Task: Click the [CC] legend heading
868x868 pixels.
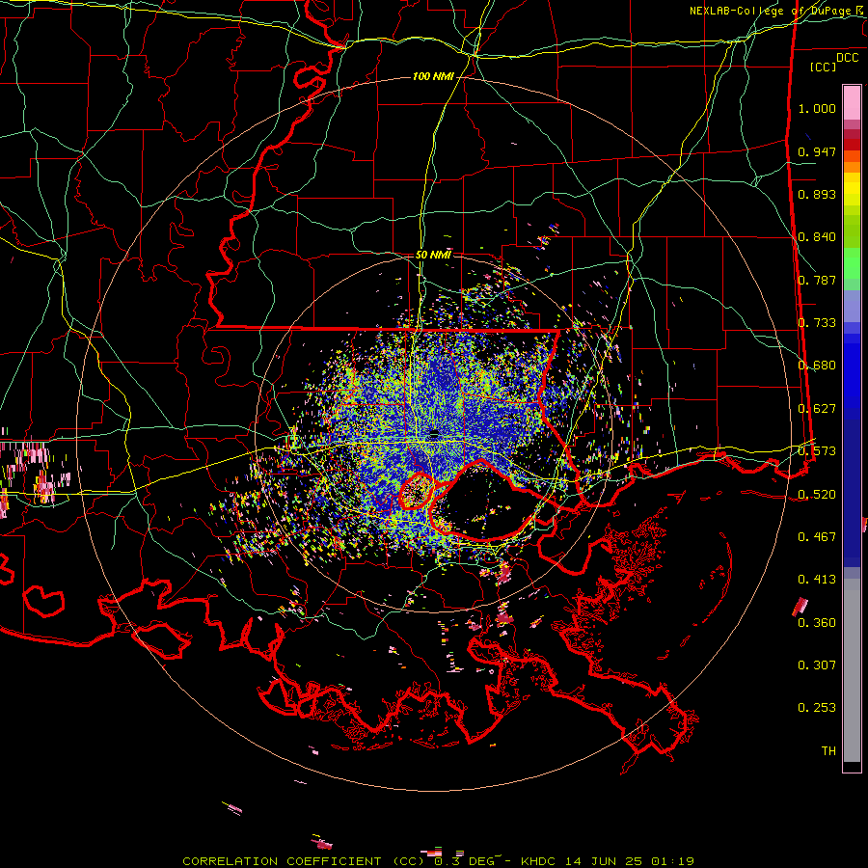Action: coord(824,67)
